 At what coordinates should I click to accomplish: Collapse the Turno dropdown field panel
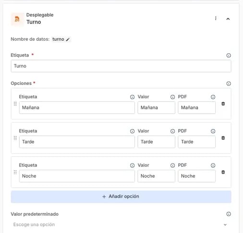[228, 19]
